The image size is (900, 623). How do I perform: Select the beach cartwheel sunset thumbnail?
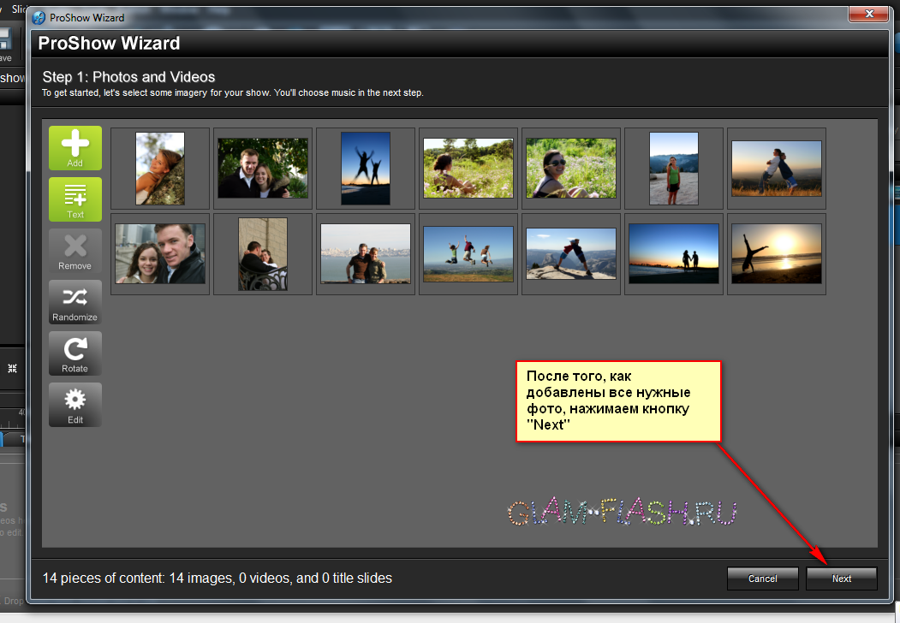(777, 254)
